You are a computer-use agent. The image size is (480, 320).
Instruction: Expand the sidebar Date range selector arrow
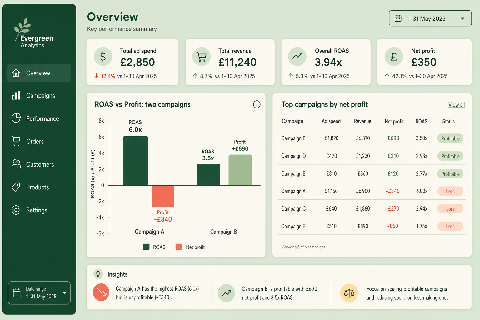65,293
